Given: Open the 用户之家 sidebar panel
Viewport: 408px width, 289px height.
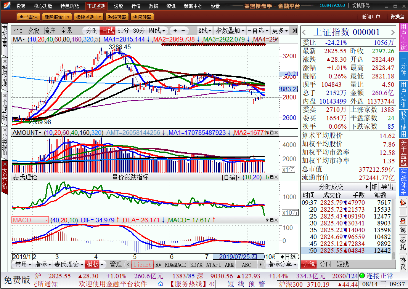Looking at the screenshot, I should [403, 37].
